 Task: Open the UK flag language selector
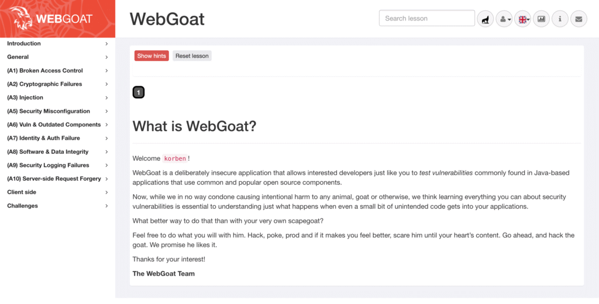click(522, 19)
